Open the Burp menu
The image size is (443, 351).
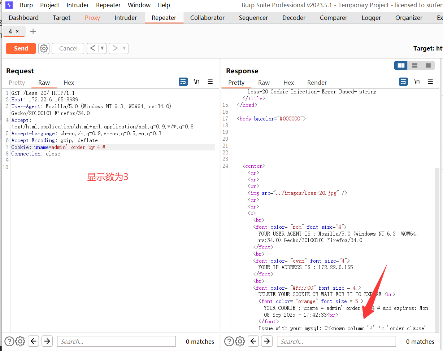[x=26, y=5]
